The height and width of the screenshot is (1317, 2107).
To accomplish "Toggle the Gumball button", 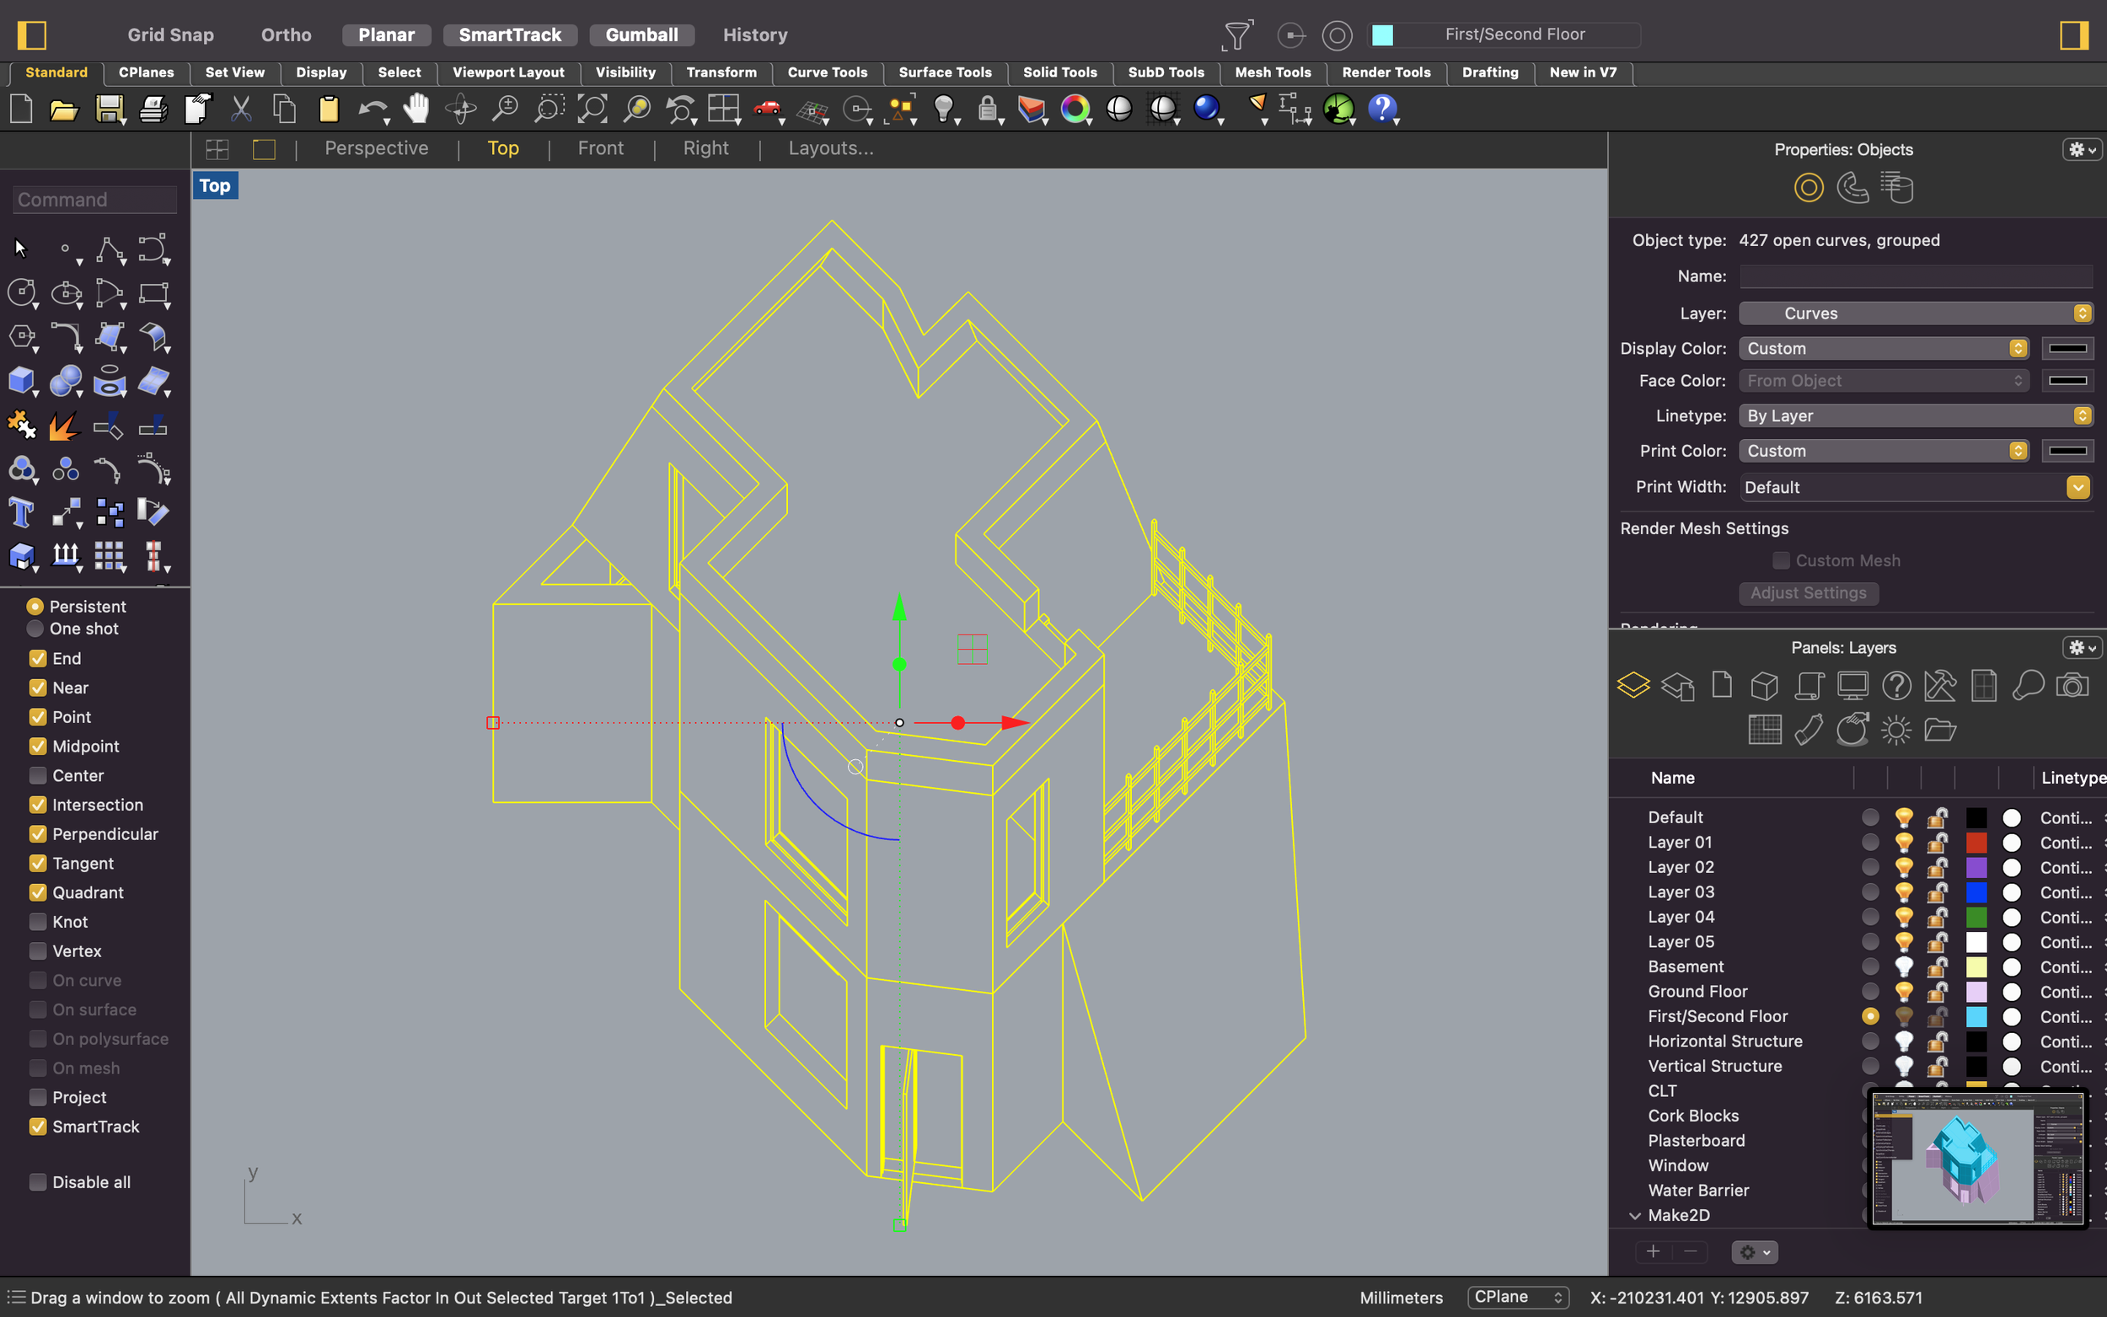I will pyautogui.click(x=641, y=35).
